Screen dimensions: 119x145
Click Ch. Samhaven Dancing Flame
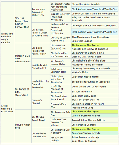point(88,53)
